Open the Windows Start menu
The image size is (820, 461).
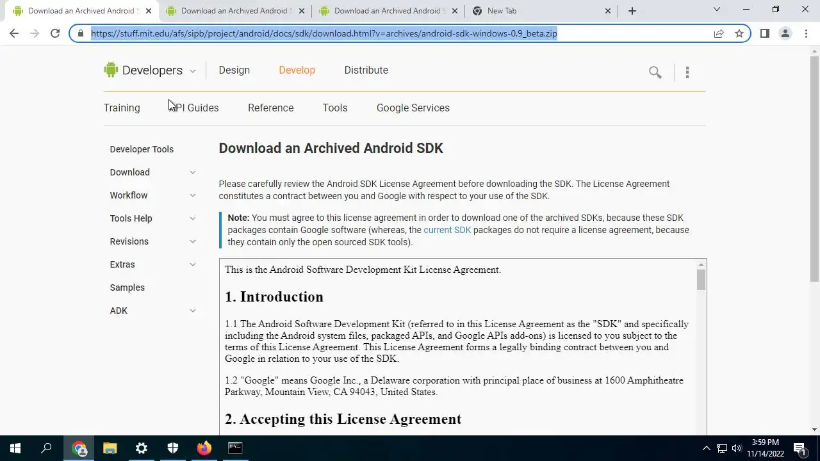15,448
